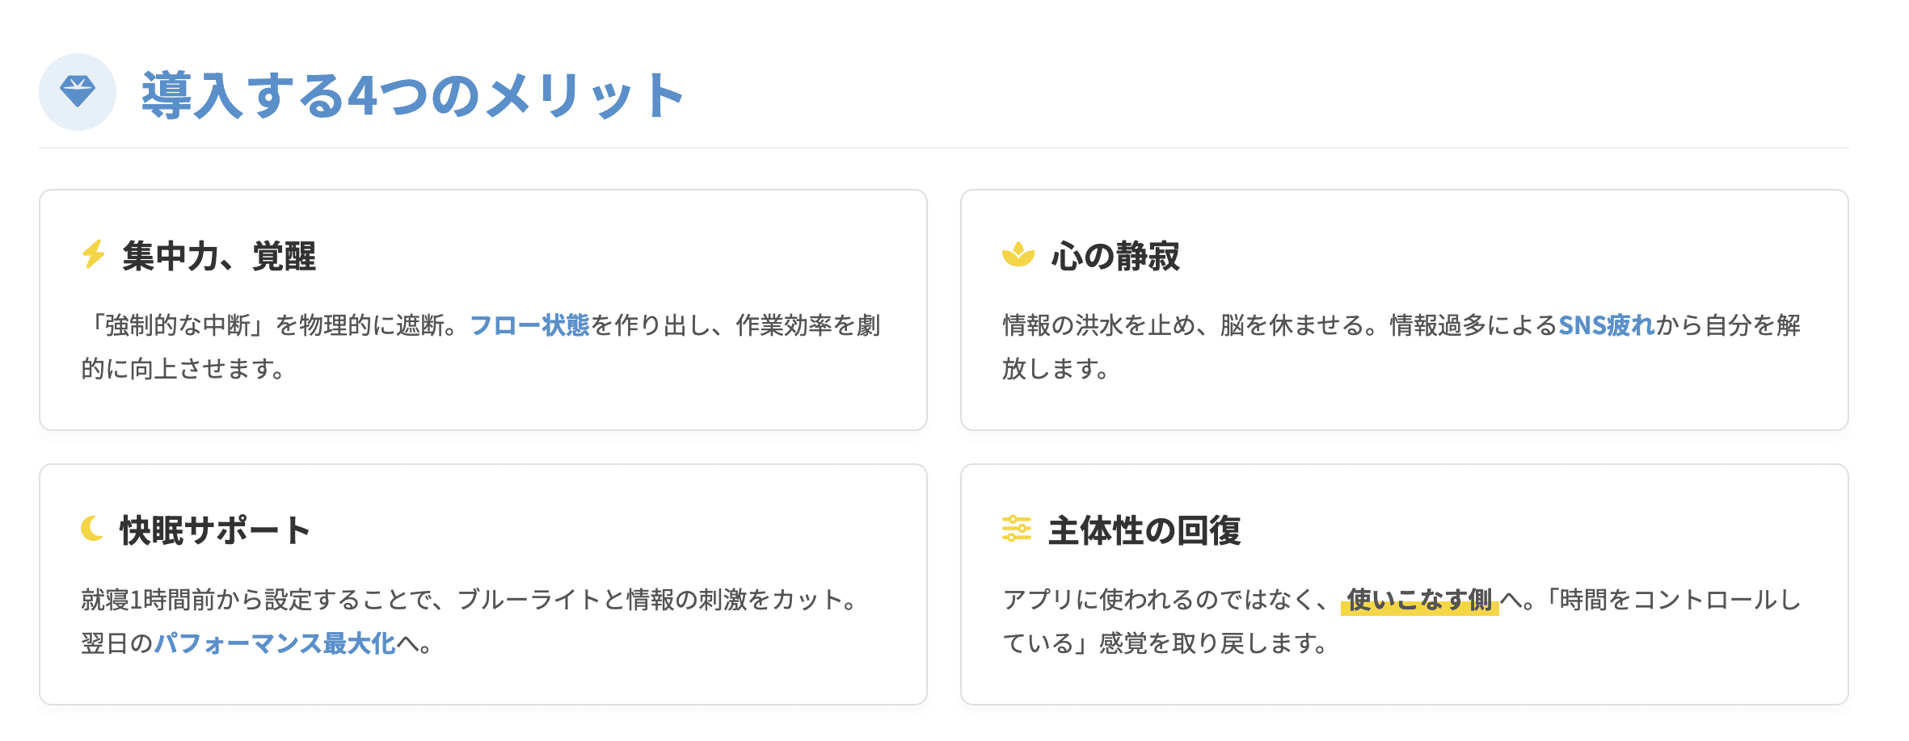
Task: Select the 集中力、覚醒 card title
Action: click(219, 257)
